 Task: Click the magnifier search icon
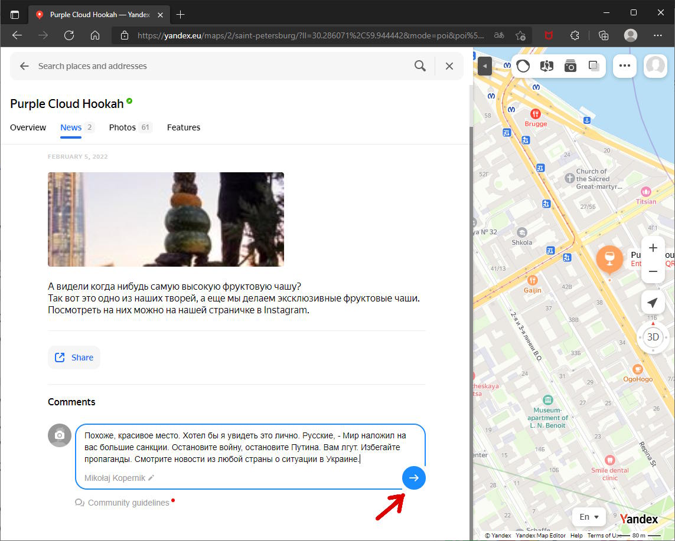pos(420,66)
